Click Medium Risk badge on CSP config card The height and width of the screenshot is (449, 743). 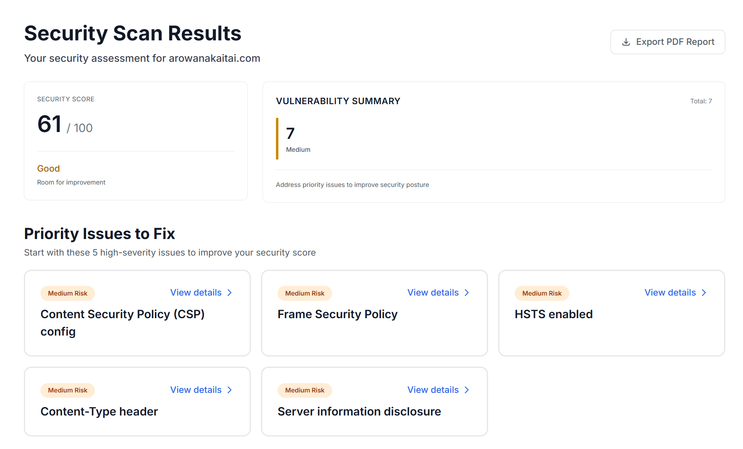[67, 294]
